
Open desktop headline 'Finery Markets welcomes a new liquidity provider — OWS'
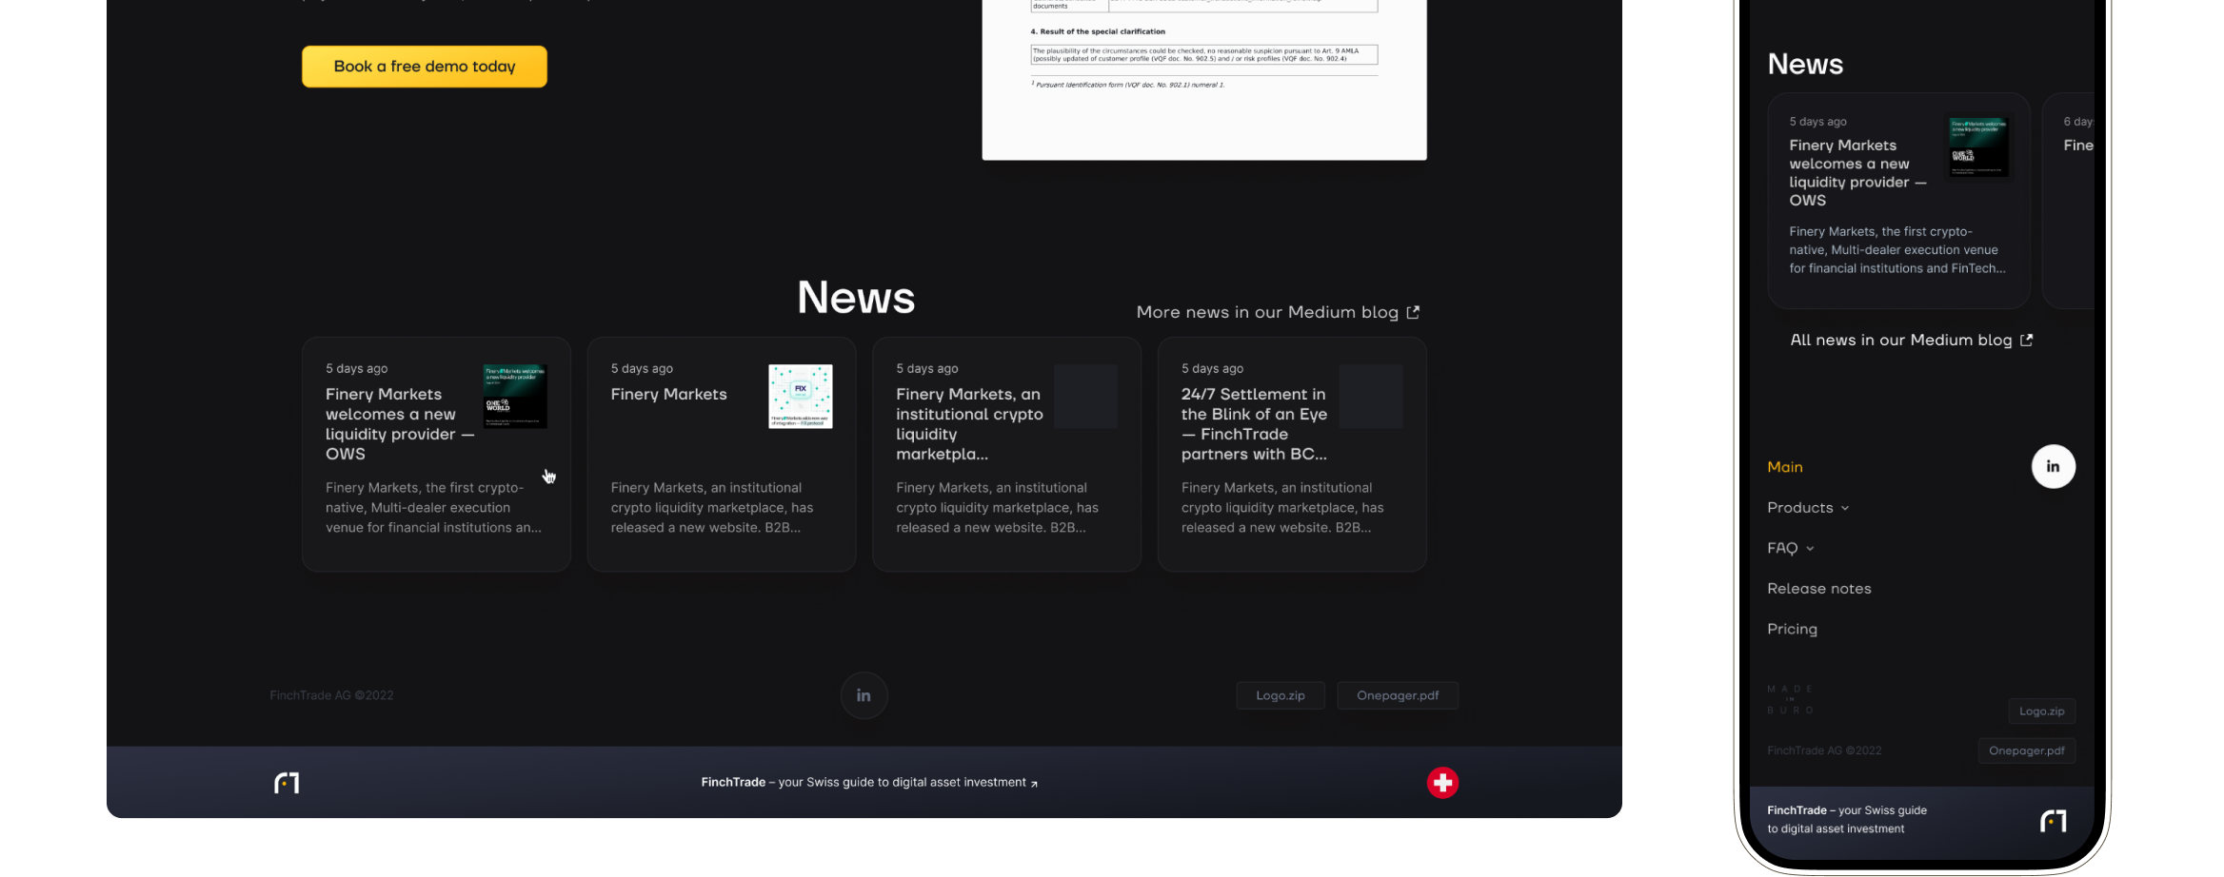[x=400, y=424]
